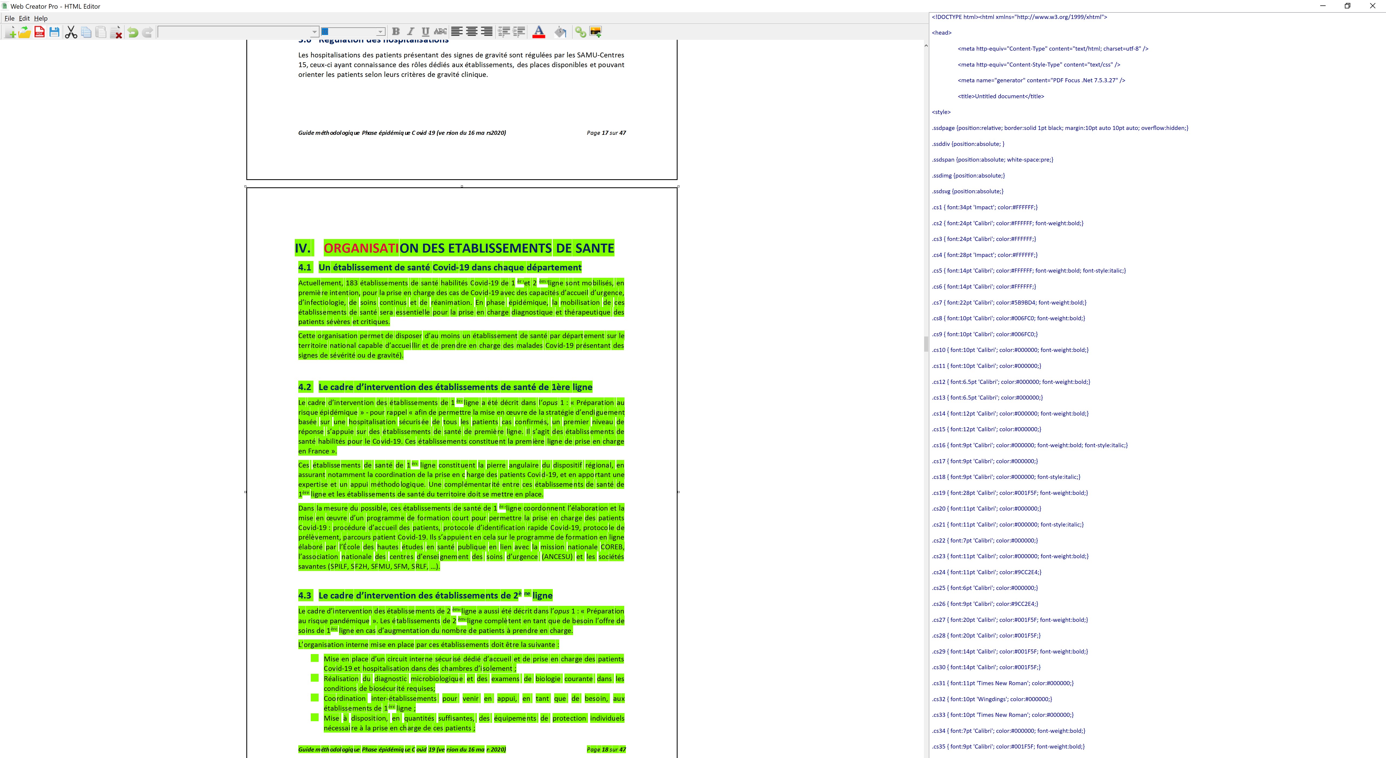The width and height of the screenshot is (1386, 758).
Task: Click the red font color button
Action: coord(539,32)
